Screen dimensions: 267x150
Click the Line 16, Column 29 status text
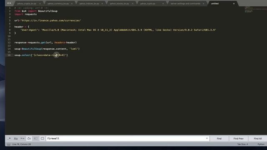21,144
